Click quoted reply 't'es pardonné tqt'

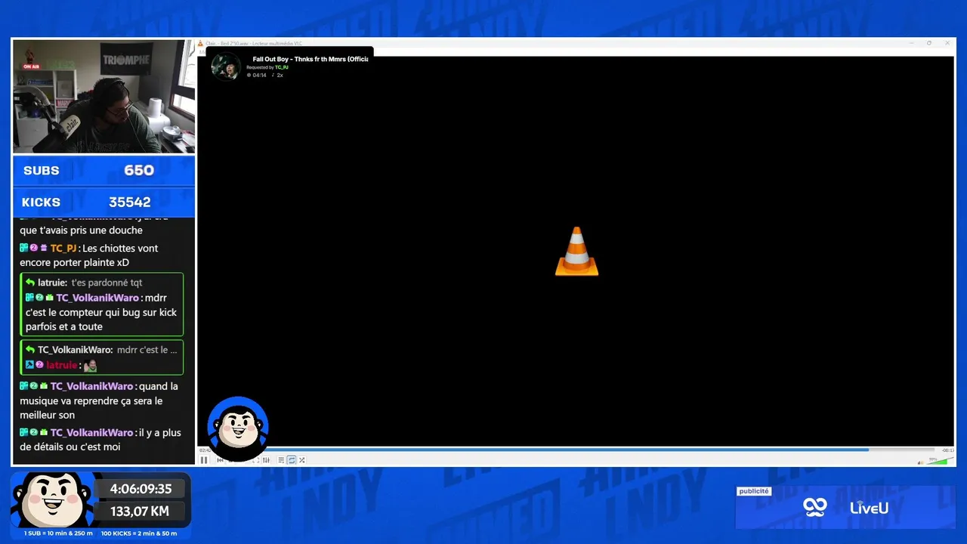point(107,283)
